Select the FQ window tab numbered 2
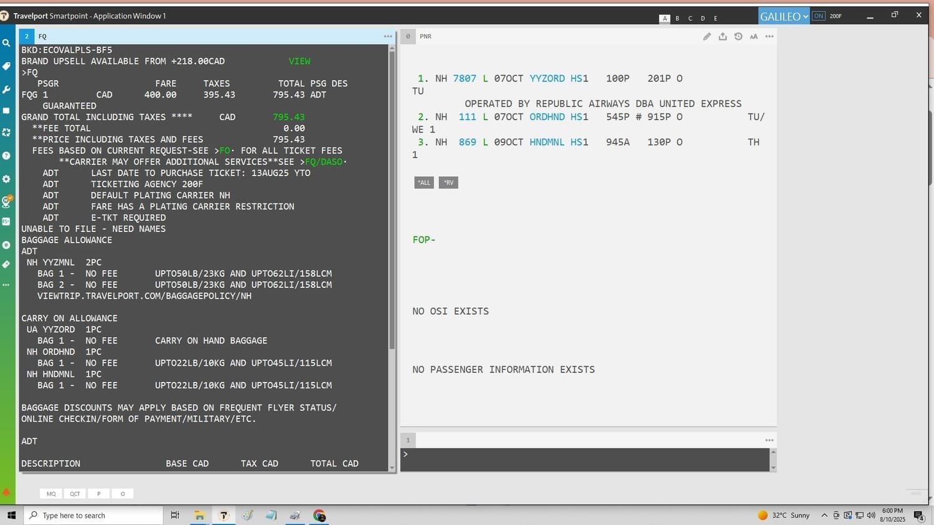The width and height of the screenshot is (934, 525). 27,37
